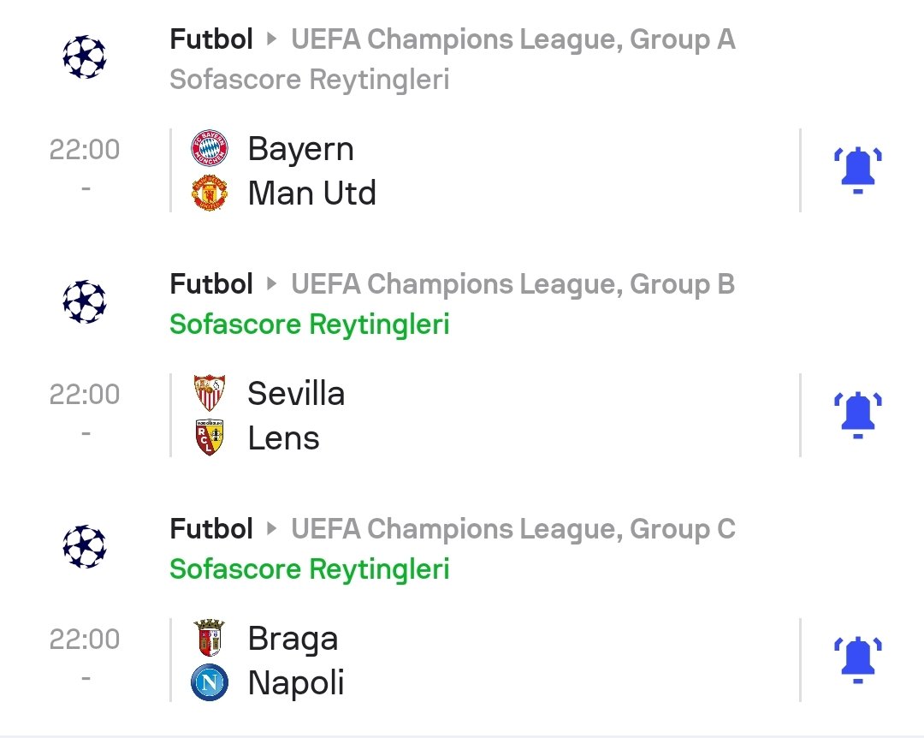Click the Braga club crest
The image size is (924, 738).
tap(209, 639)
